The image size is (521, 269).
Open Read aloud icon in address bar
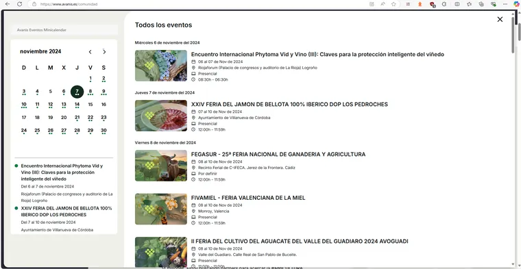click(383, 4)
